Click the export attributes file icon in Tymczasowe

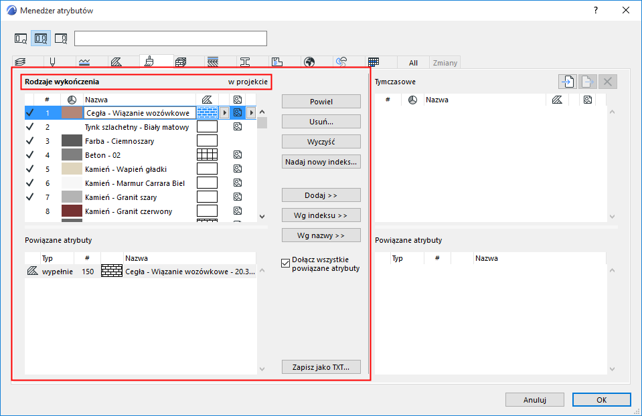coord(587,82)
